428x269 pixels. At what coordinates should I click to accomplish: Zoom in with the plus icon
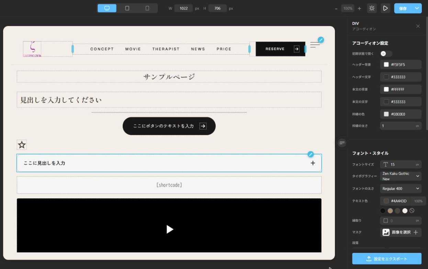click(x=359, y=8)
